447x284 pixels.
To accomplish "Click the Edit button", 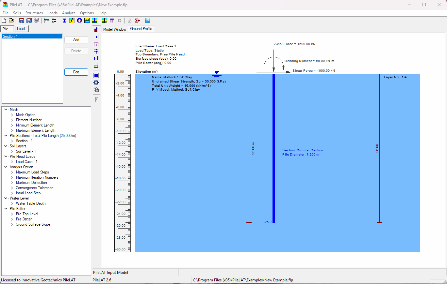I will 76,72.
